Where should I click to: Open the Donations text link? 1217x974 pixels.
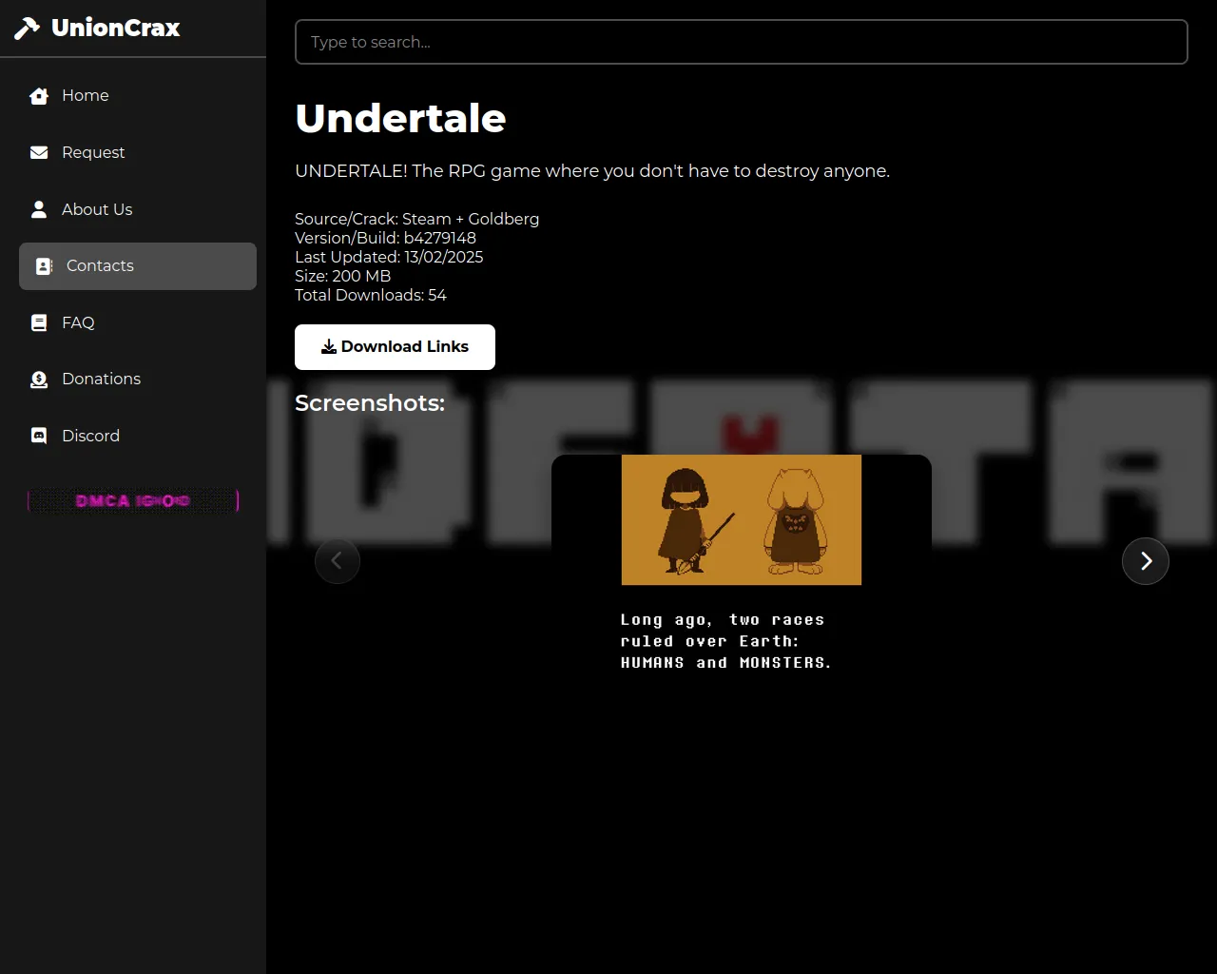point(101,380)
